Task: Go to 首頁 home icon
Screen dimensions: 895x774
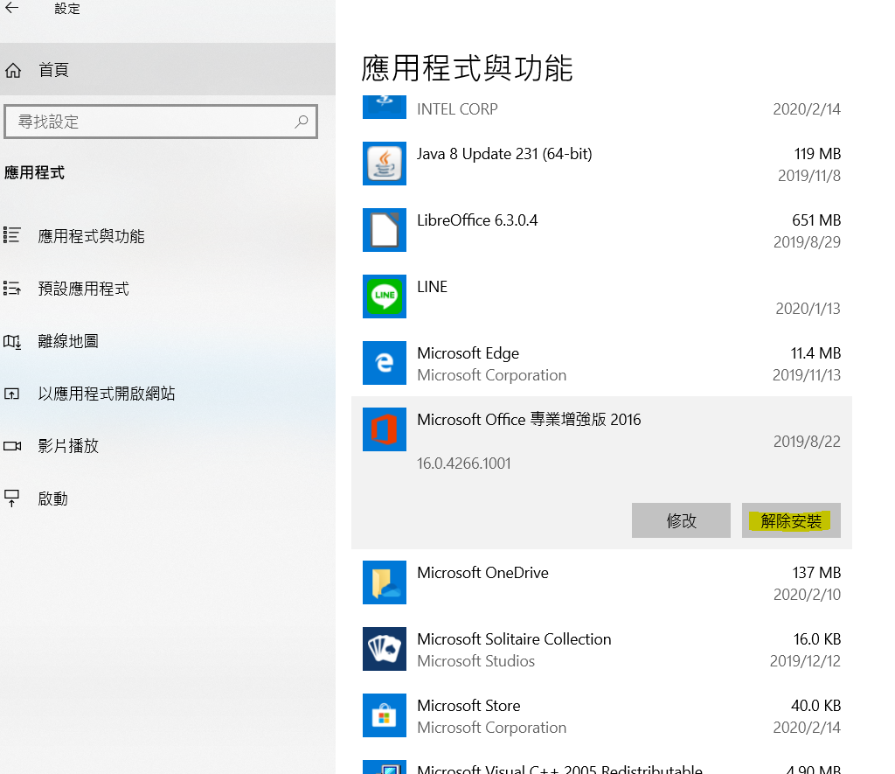Action: point(13,70)
